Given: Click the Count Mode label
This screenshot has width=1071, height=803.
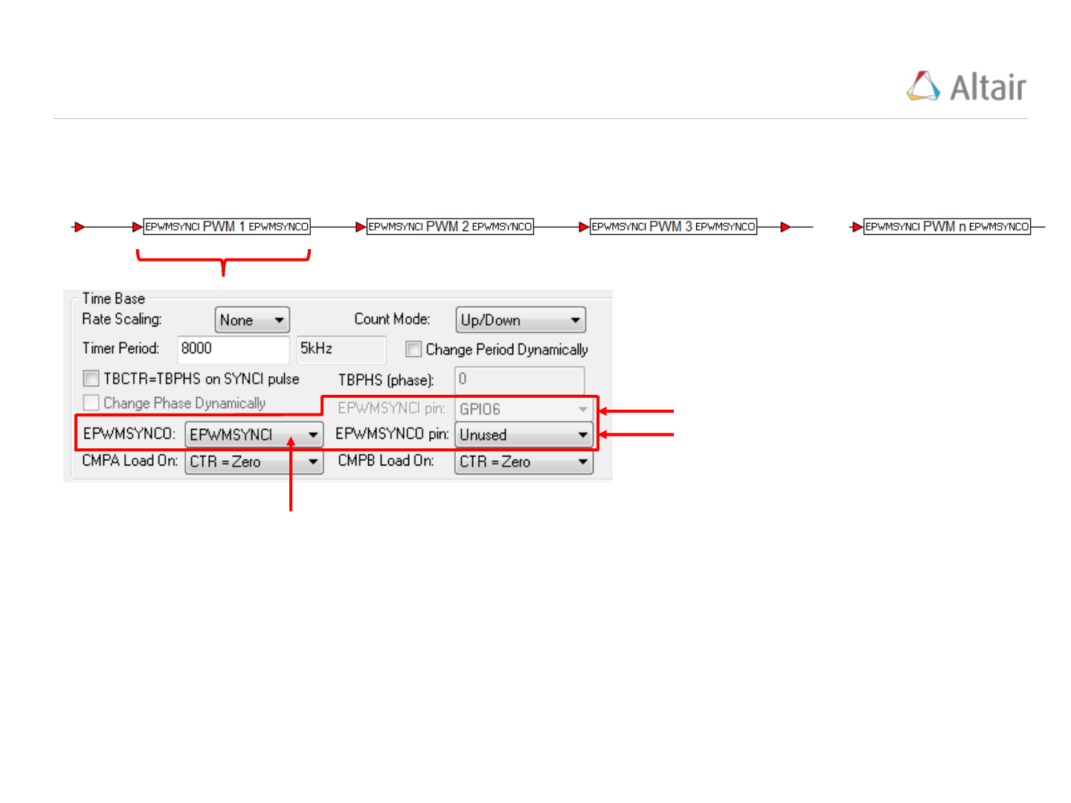Looking at the screenshot, I should tap(392, 319).
